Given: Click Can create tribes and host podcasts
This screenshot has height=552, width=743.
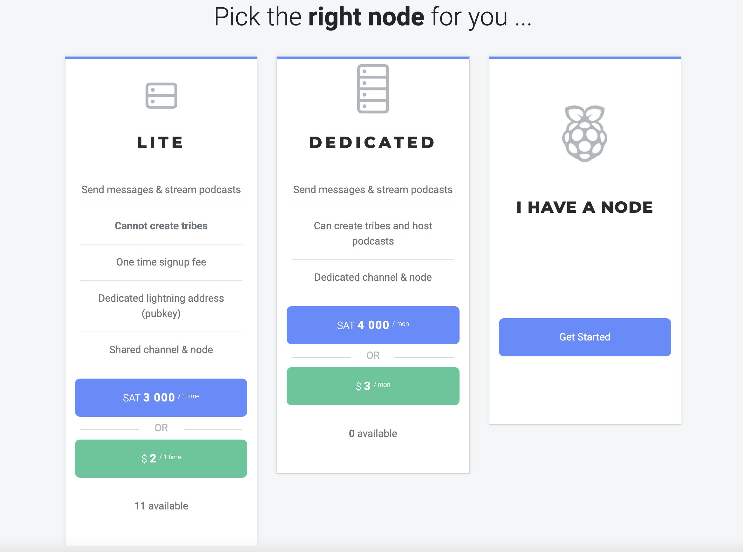Looking at the screenshot, I should pyautogui.click(x=373, y=233).
